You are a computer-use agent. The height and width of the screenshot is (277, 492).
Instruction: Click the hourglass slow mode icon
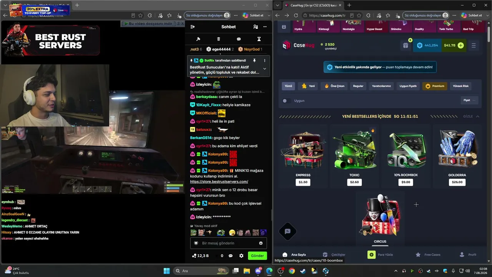(259, 39)
